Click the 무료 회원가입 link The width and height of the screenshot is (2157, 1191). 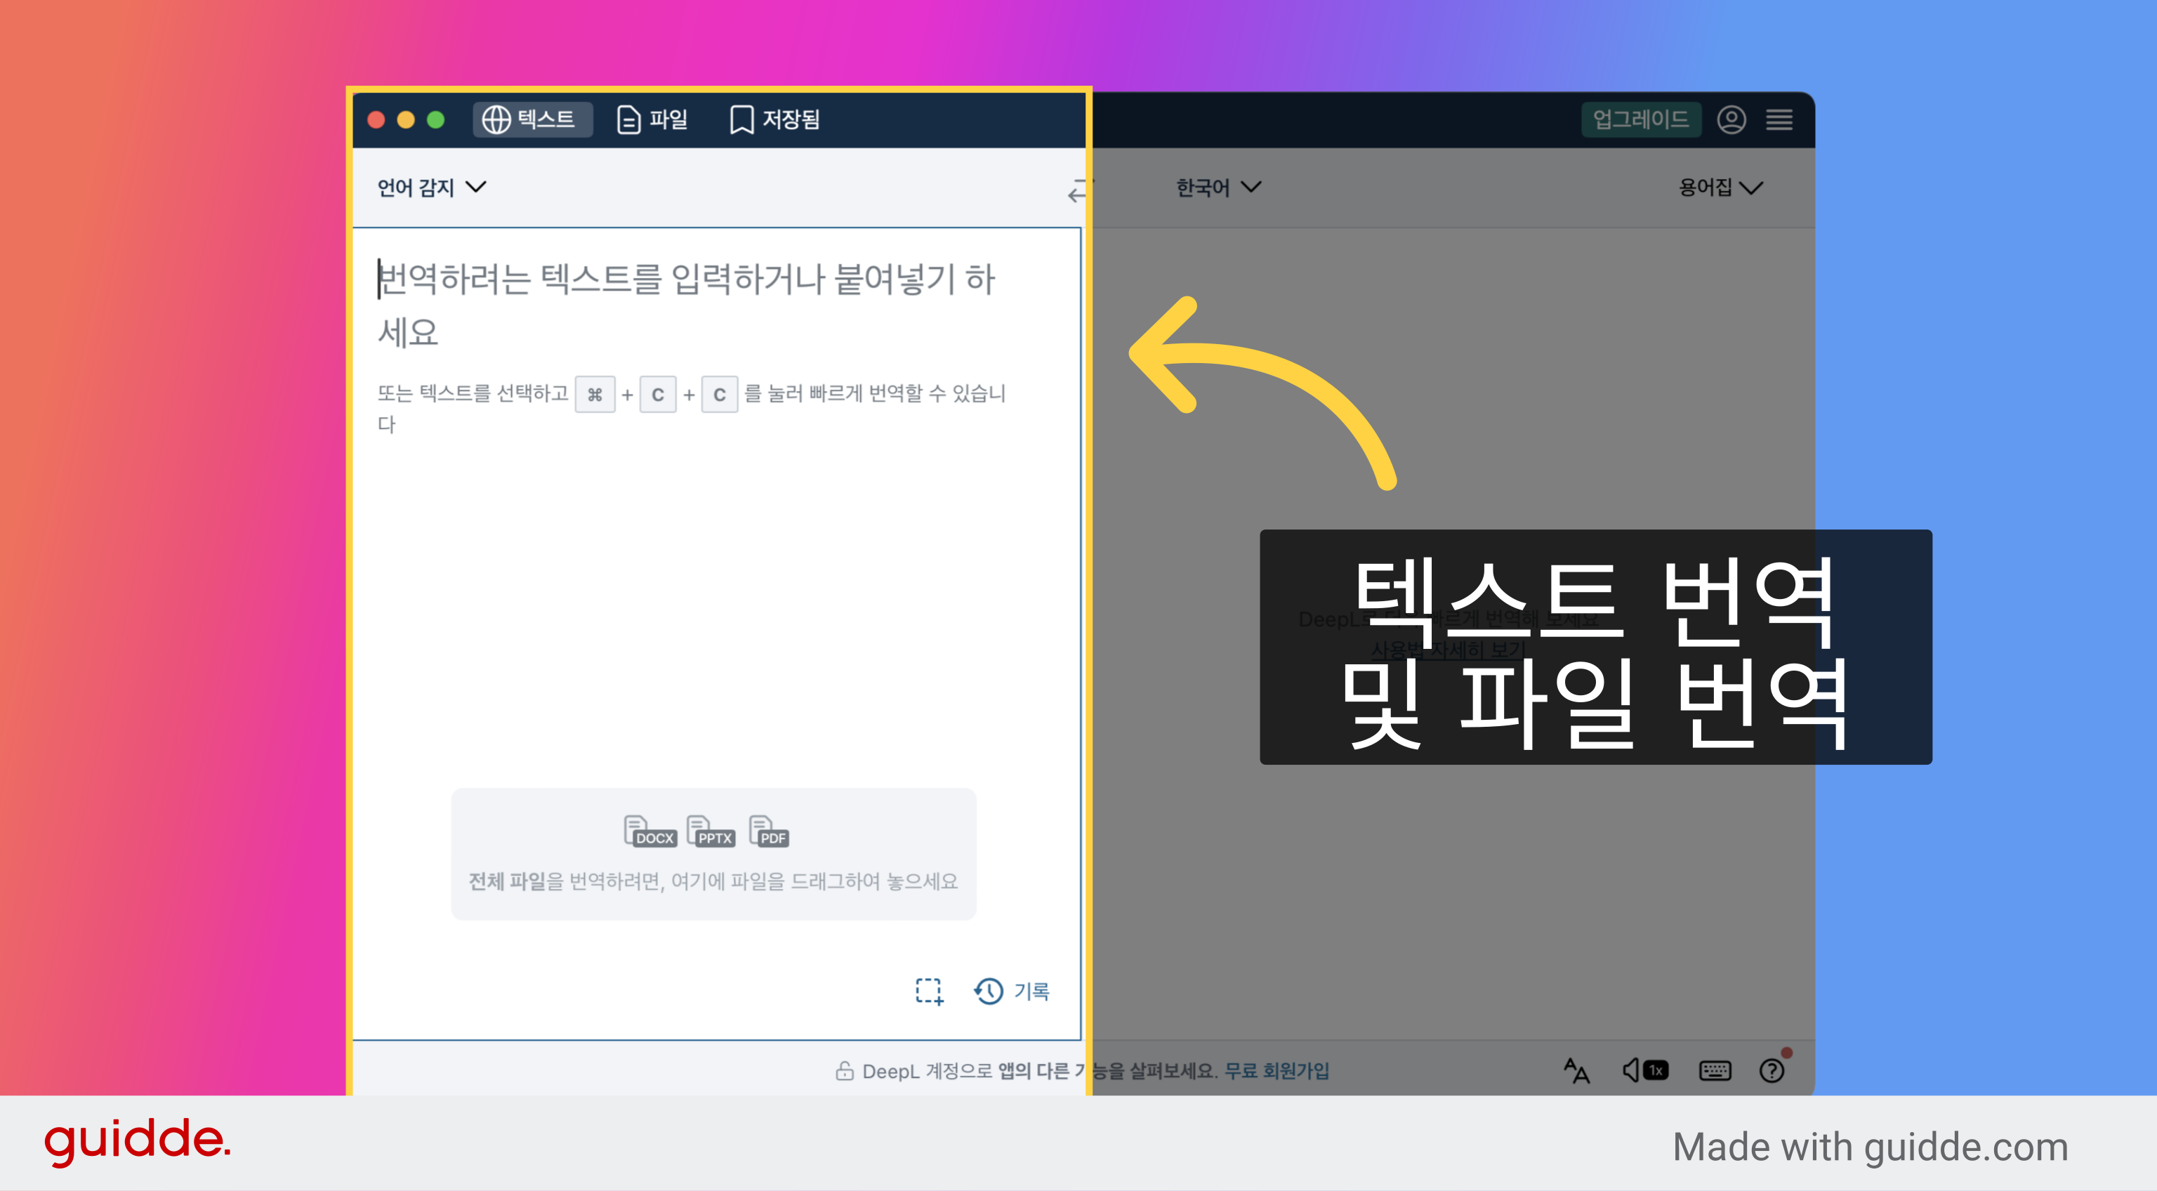1276,1070
